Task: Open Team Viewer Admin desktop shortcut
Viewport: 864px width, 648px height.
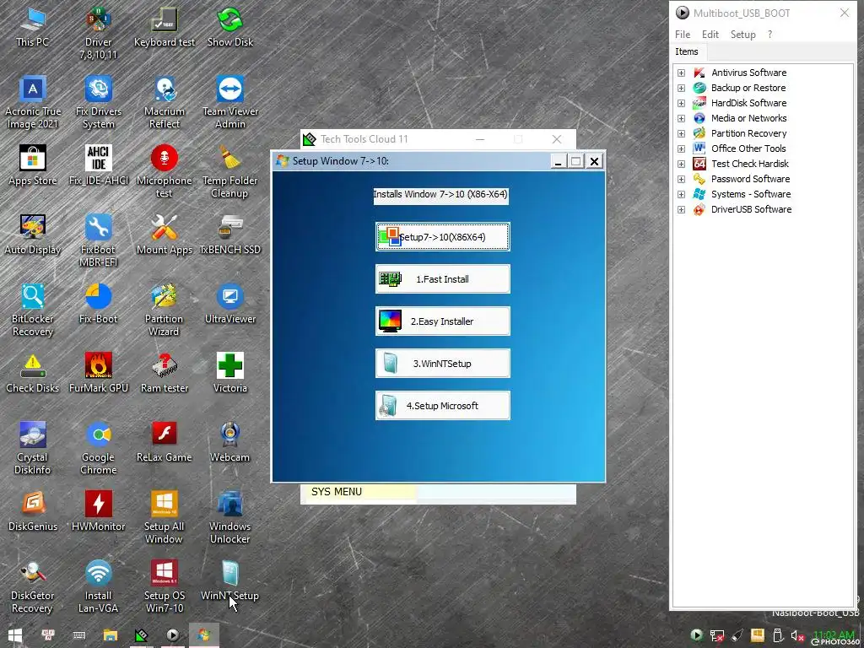Action: click(229, 102)
